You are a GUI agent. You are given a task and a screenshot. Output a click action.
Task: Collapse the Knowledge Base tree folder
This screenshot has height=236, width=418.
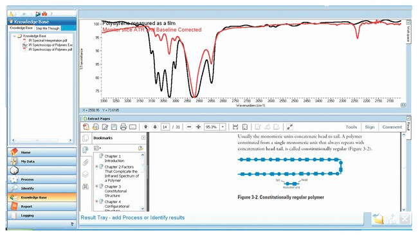(15, 36)
